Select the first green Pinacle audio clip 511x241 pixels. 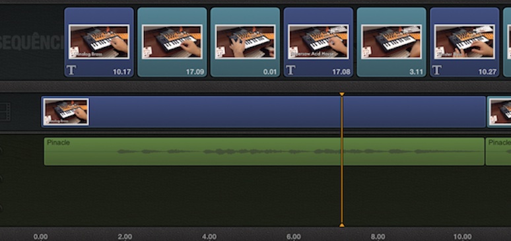(264, 151)
